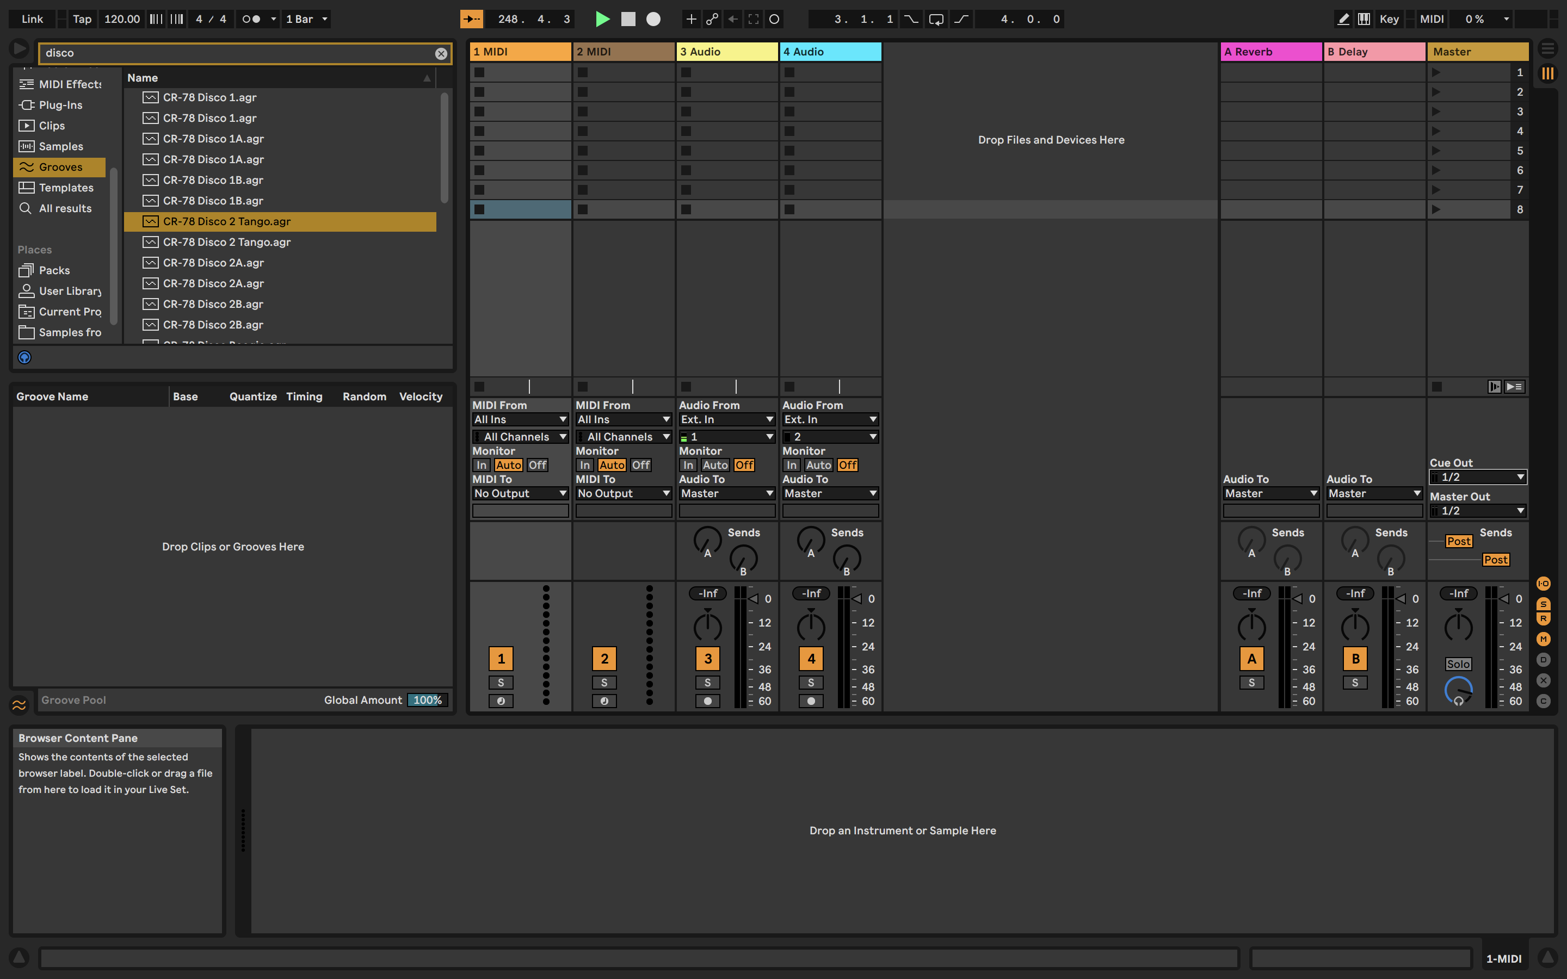
Task: Click the Play button in transport
Action: coord(602,19)
